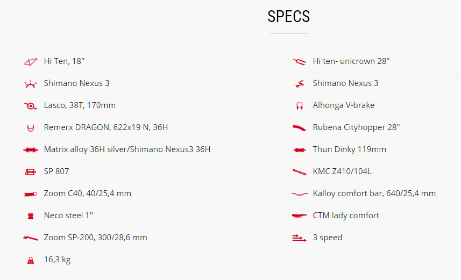Viewport: 461px width, 280px height.
Task: Select the crankset icon beside Lasco, 38T, 170mm
Action: (x=31, y=106)
